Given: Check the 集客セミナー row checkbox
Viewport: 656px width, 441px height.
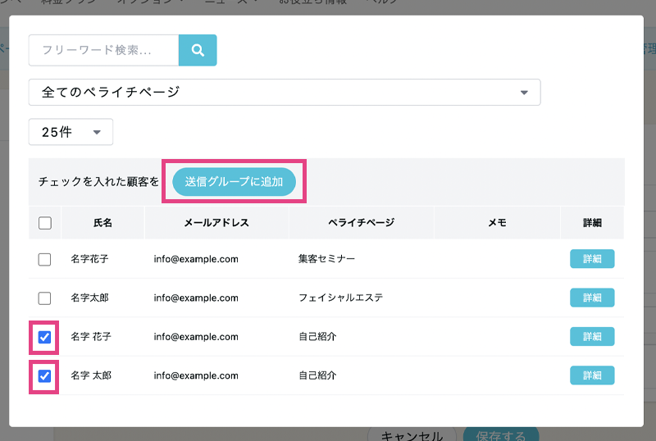Looking at the screenshot, I should [45, 259].
